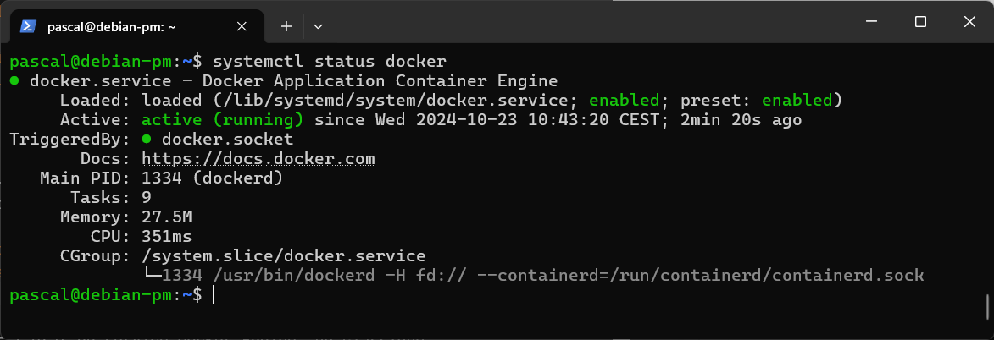Click at the terminal cursor prompt
This screenshot has height=340, width=994.
[214, 295]
